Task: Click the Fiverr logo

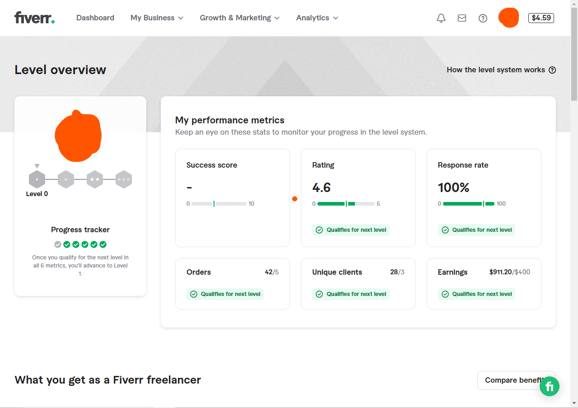Action: [x=35, y=18]
